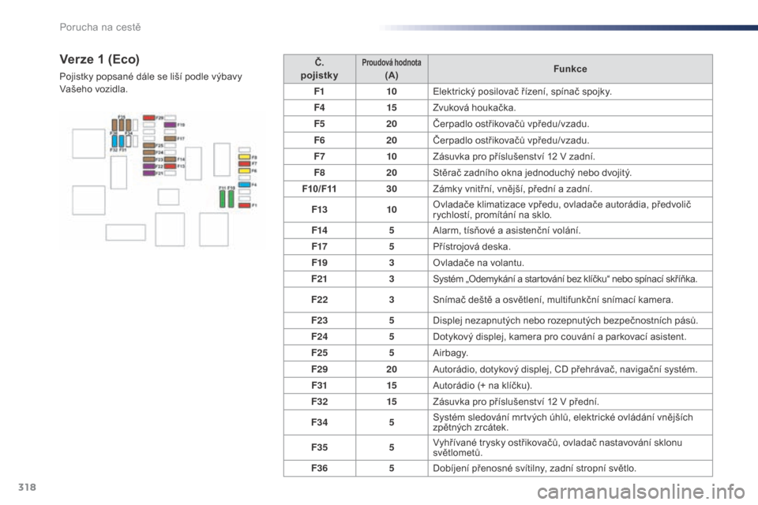Click the amperage value 30
The width and height of the screenshot is (758, 505).
coord(392,189)
